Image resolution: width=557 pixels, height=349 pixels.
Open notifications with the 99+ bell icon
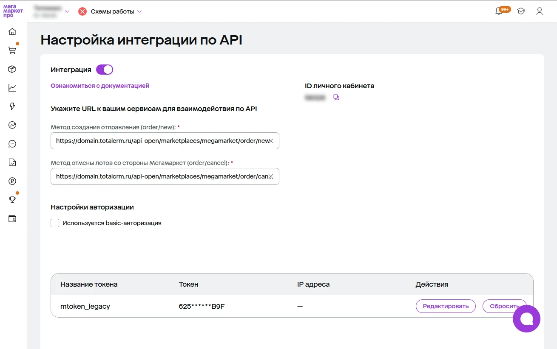click(499, 11)
